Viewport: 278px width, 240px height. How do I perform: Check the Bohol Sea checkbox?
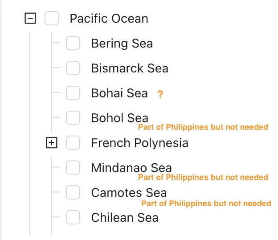73,118
